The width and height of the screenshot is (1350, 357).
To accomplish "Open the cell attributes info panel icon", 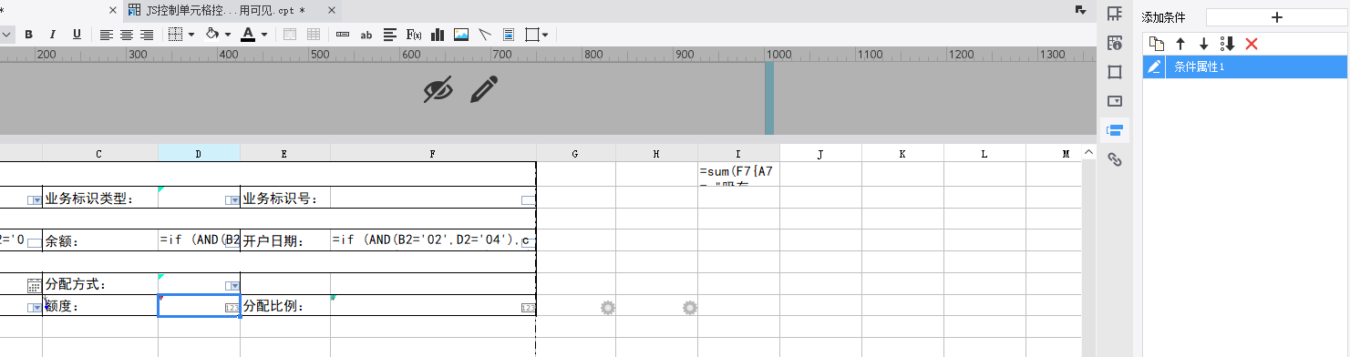I will coord(1114,42).
